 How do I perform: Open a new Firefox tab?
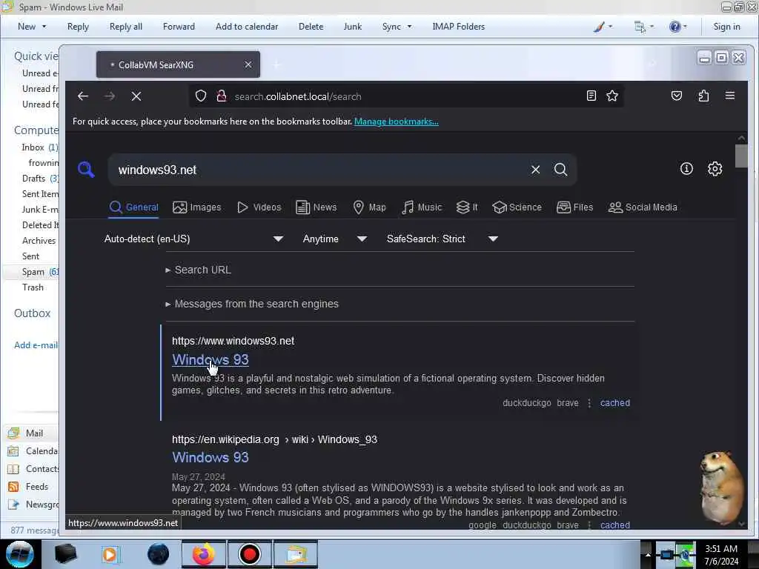(x=277, y=65)
